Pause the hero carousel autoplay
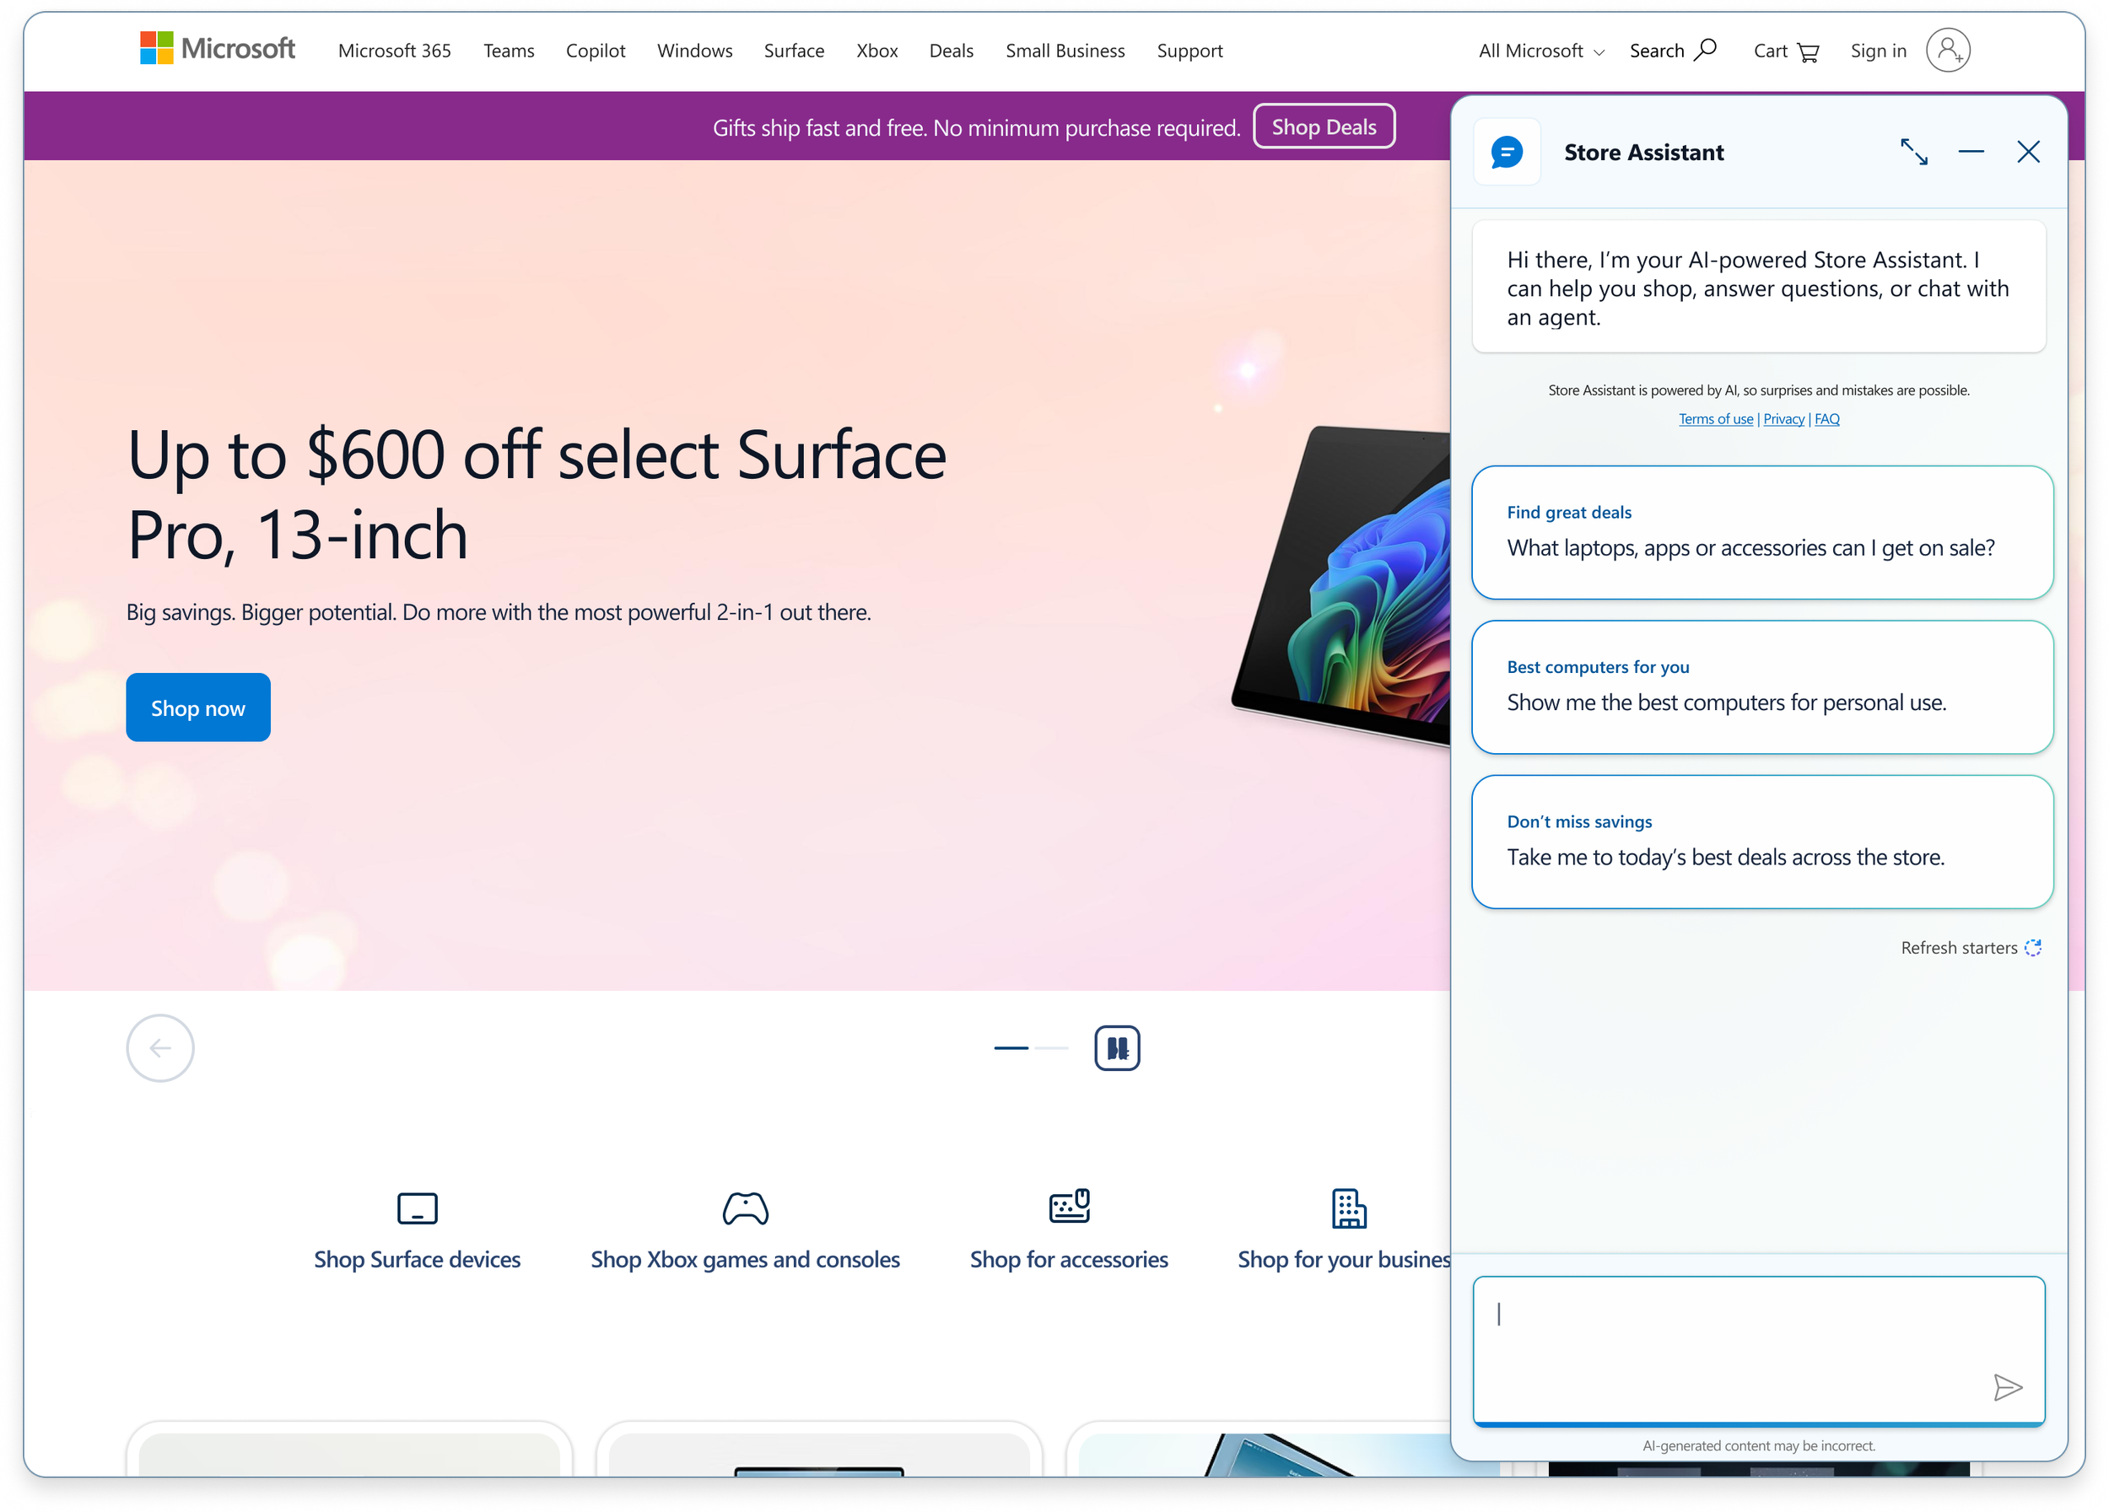The width and height of the screenshot is (2109, 1512). coord(1117,1048)
